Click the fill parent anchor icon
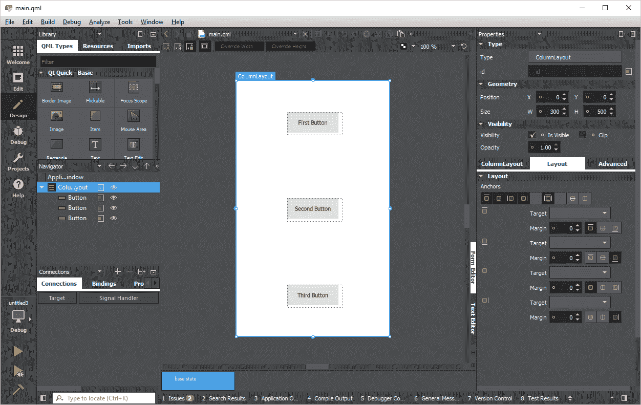Image resolution: width=641 pixels, height=405 pixels. coord(548,199)
